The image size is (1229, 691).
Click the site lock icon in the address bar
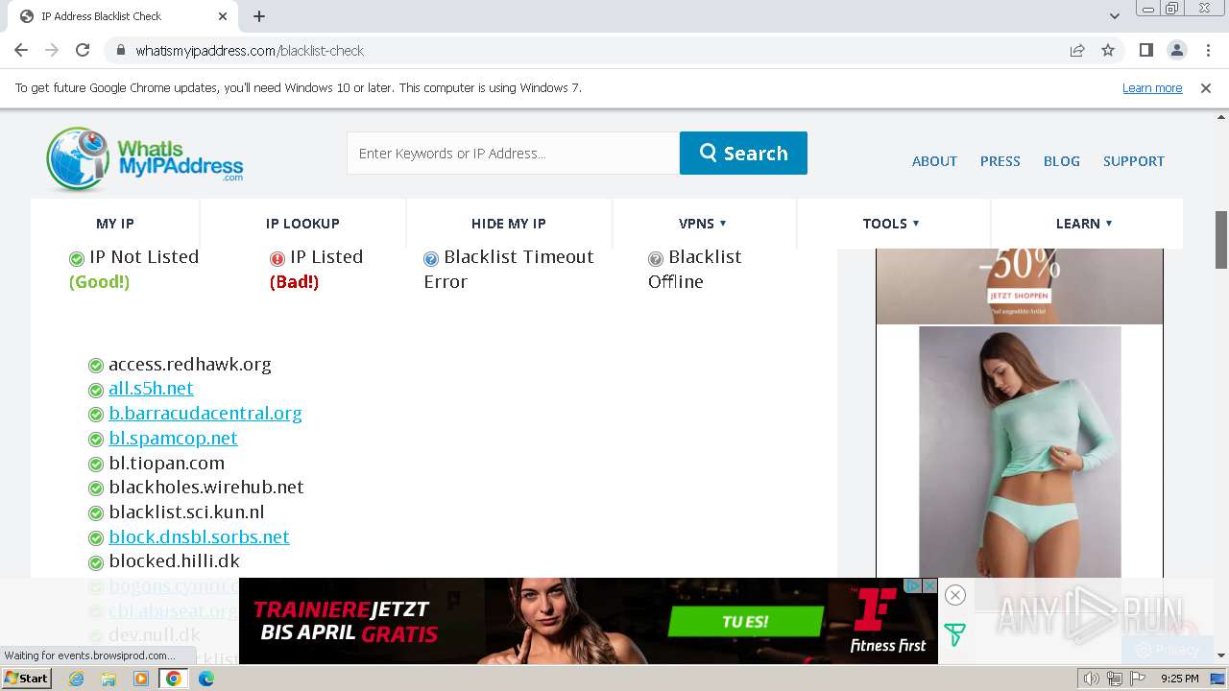coord(120,50)
